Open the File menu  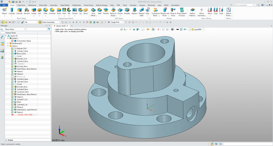pyautogui.click(x=4, y=5)
